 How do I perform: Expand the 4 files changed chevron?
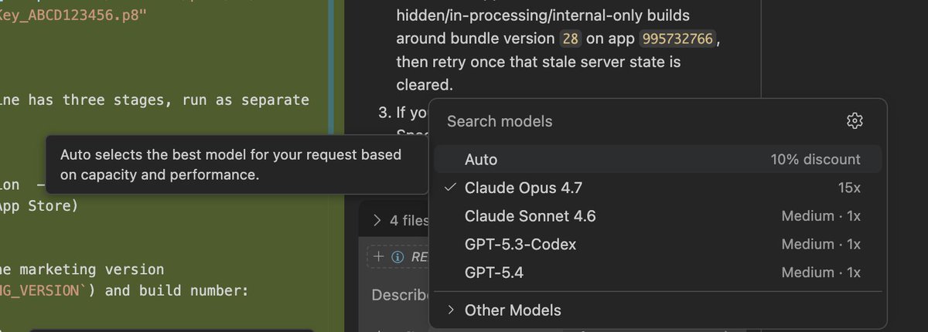[x=377, y=220]
